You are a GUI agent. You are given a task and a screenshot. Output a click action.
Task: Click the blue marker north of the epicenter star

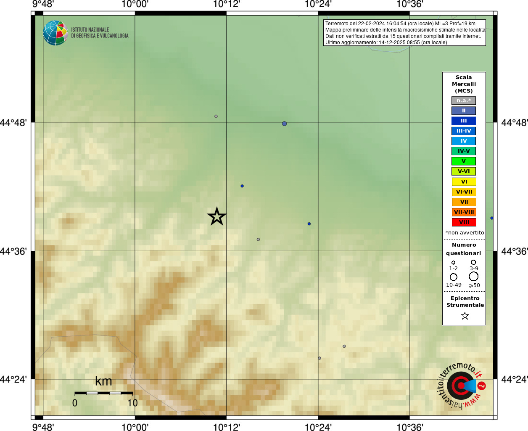(x=242, y=186)
